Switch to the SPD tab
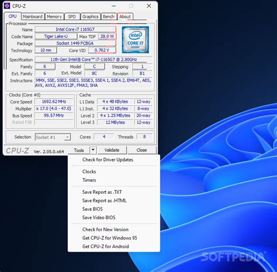This screenshot has width=277, height=272. click(x=72, y=16)
